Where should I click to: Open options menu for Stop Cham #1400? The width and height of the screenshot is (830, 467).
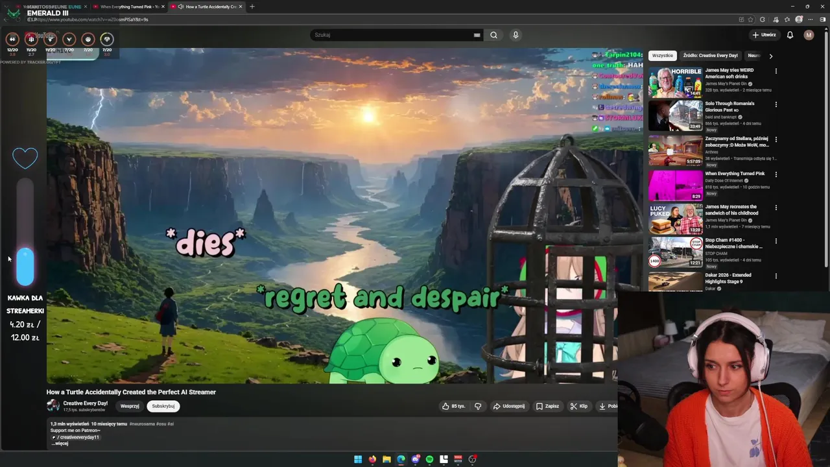776,241
